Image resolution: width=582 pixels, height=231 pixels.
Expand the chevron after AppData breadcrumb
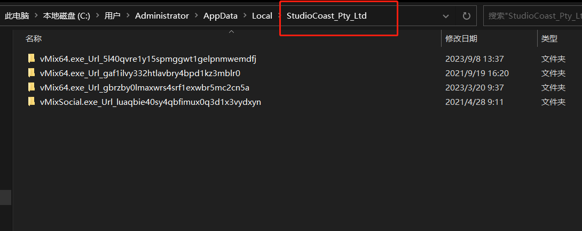pyautogui.click(x=245, y=16)
